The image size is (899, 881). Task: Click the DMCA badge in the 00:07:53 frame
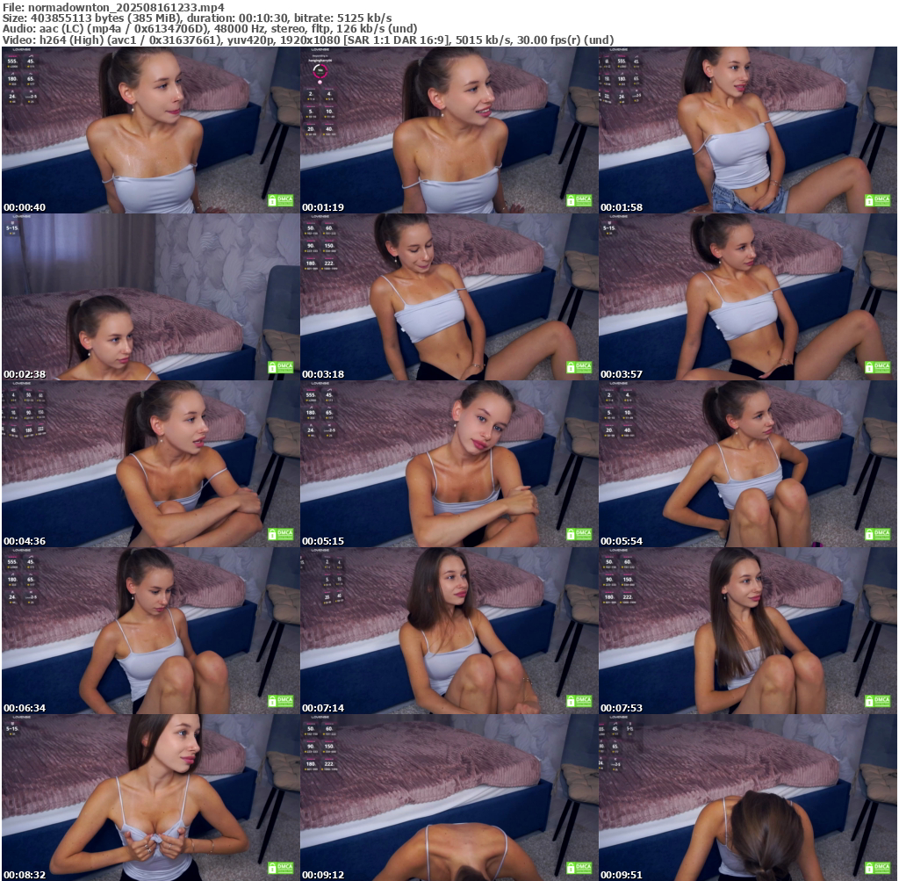(x=877, y=701)
